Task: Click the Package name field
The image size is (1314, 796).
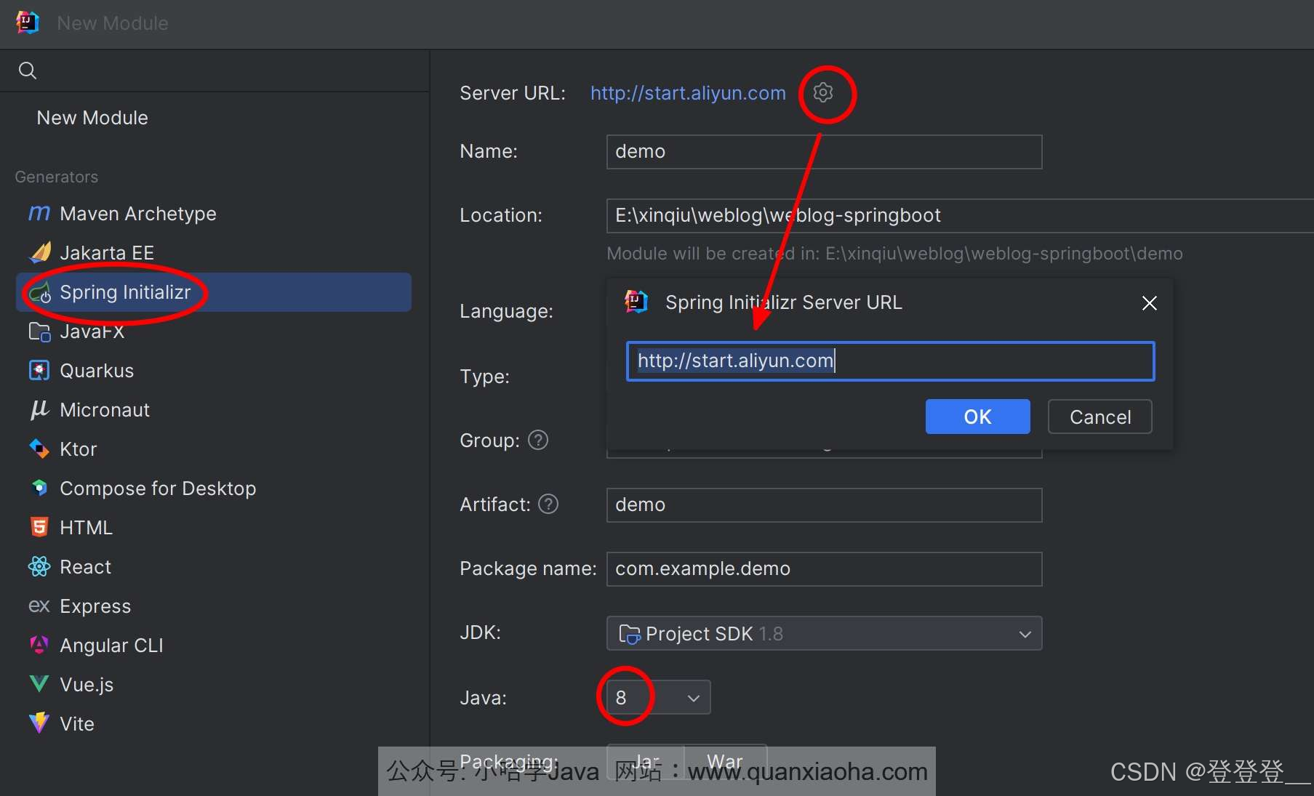Action: 824,569
